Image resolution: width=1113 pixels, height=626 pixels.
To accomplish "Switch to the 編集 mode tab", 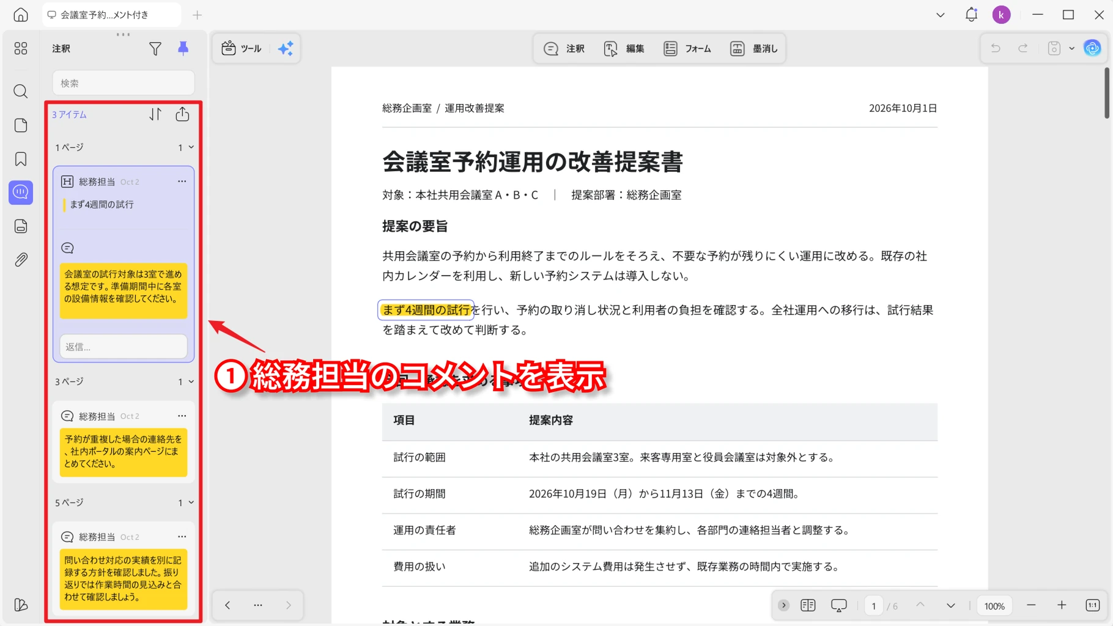I will 624,48.
